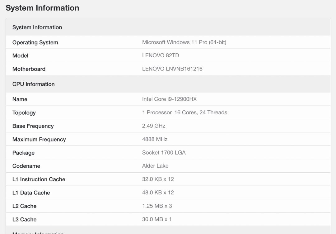Viewport: 336px width, 234px height.
Task: Select the LENOVO LNVNB161216 motherboard value
Action: (172, 69)
